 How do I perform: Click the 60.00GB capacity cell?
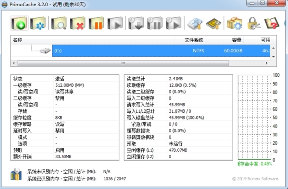pyautogui.click(x=233, y=50)
